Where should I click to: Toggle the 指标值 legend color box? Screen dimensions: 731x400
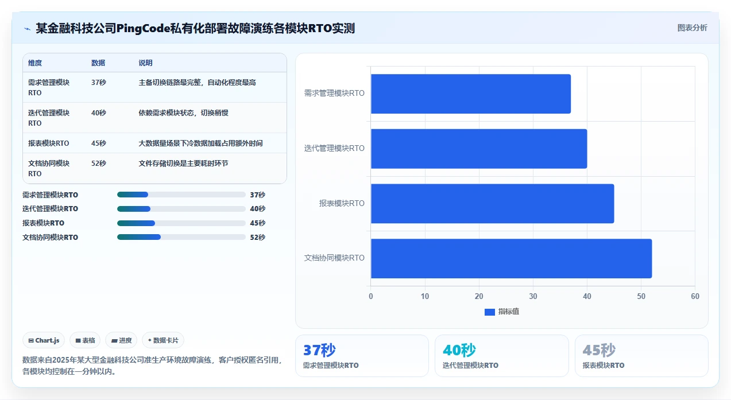[490, 312]
